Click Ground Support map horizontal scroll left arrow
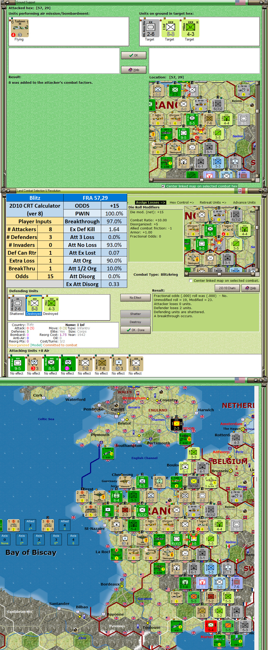This screenshot has height=650, width=268. 151,180
